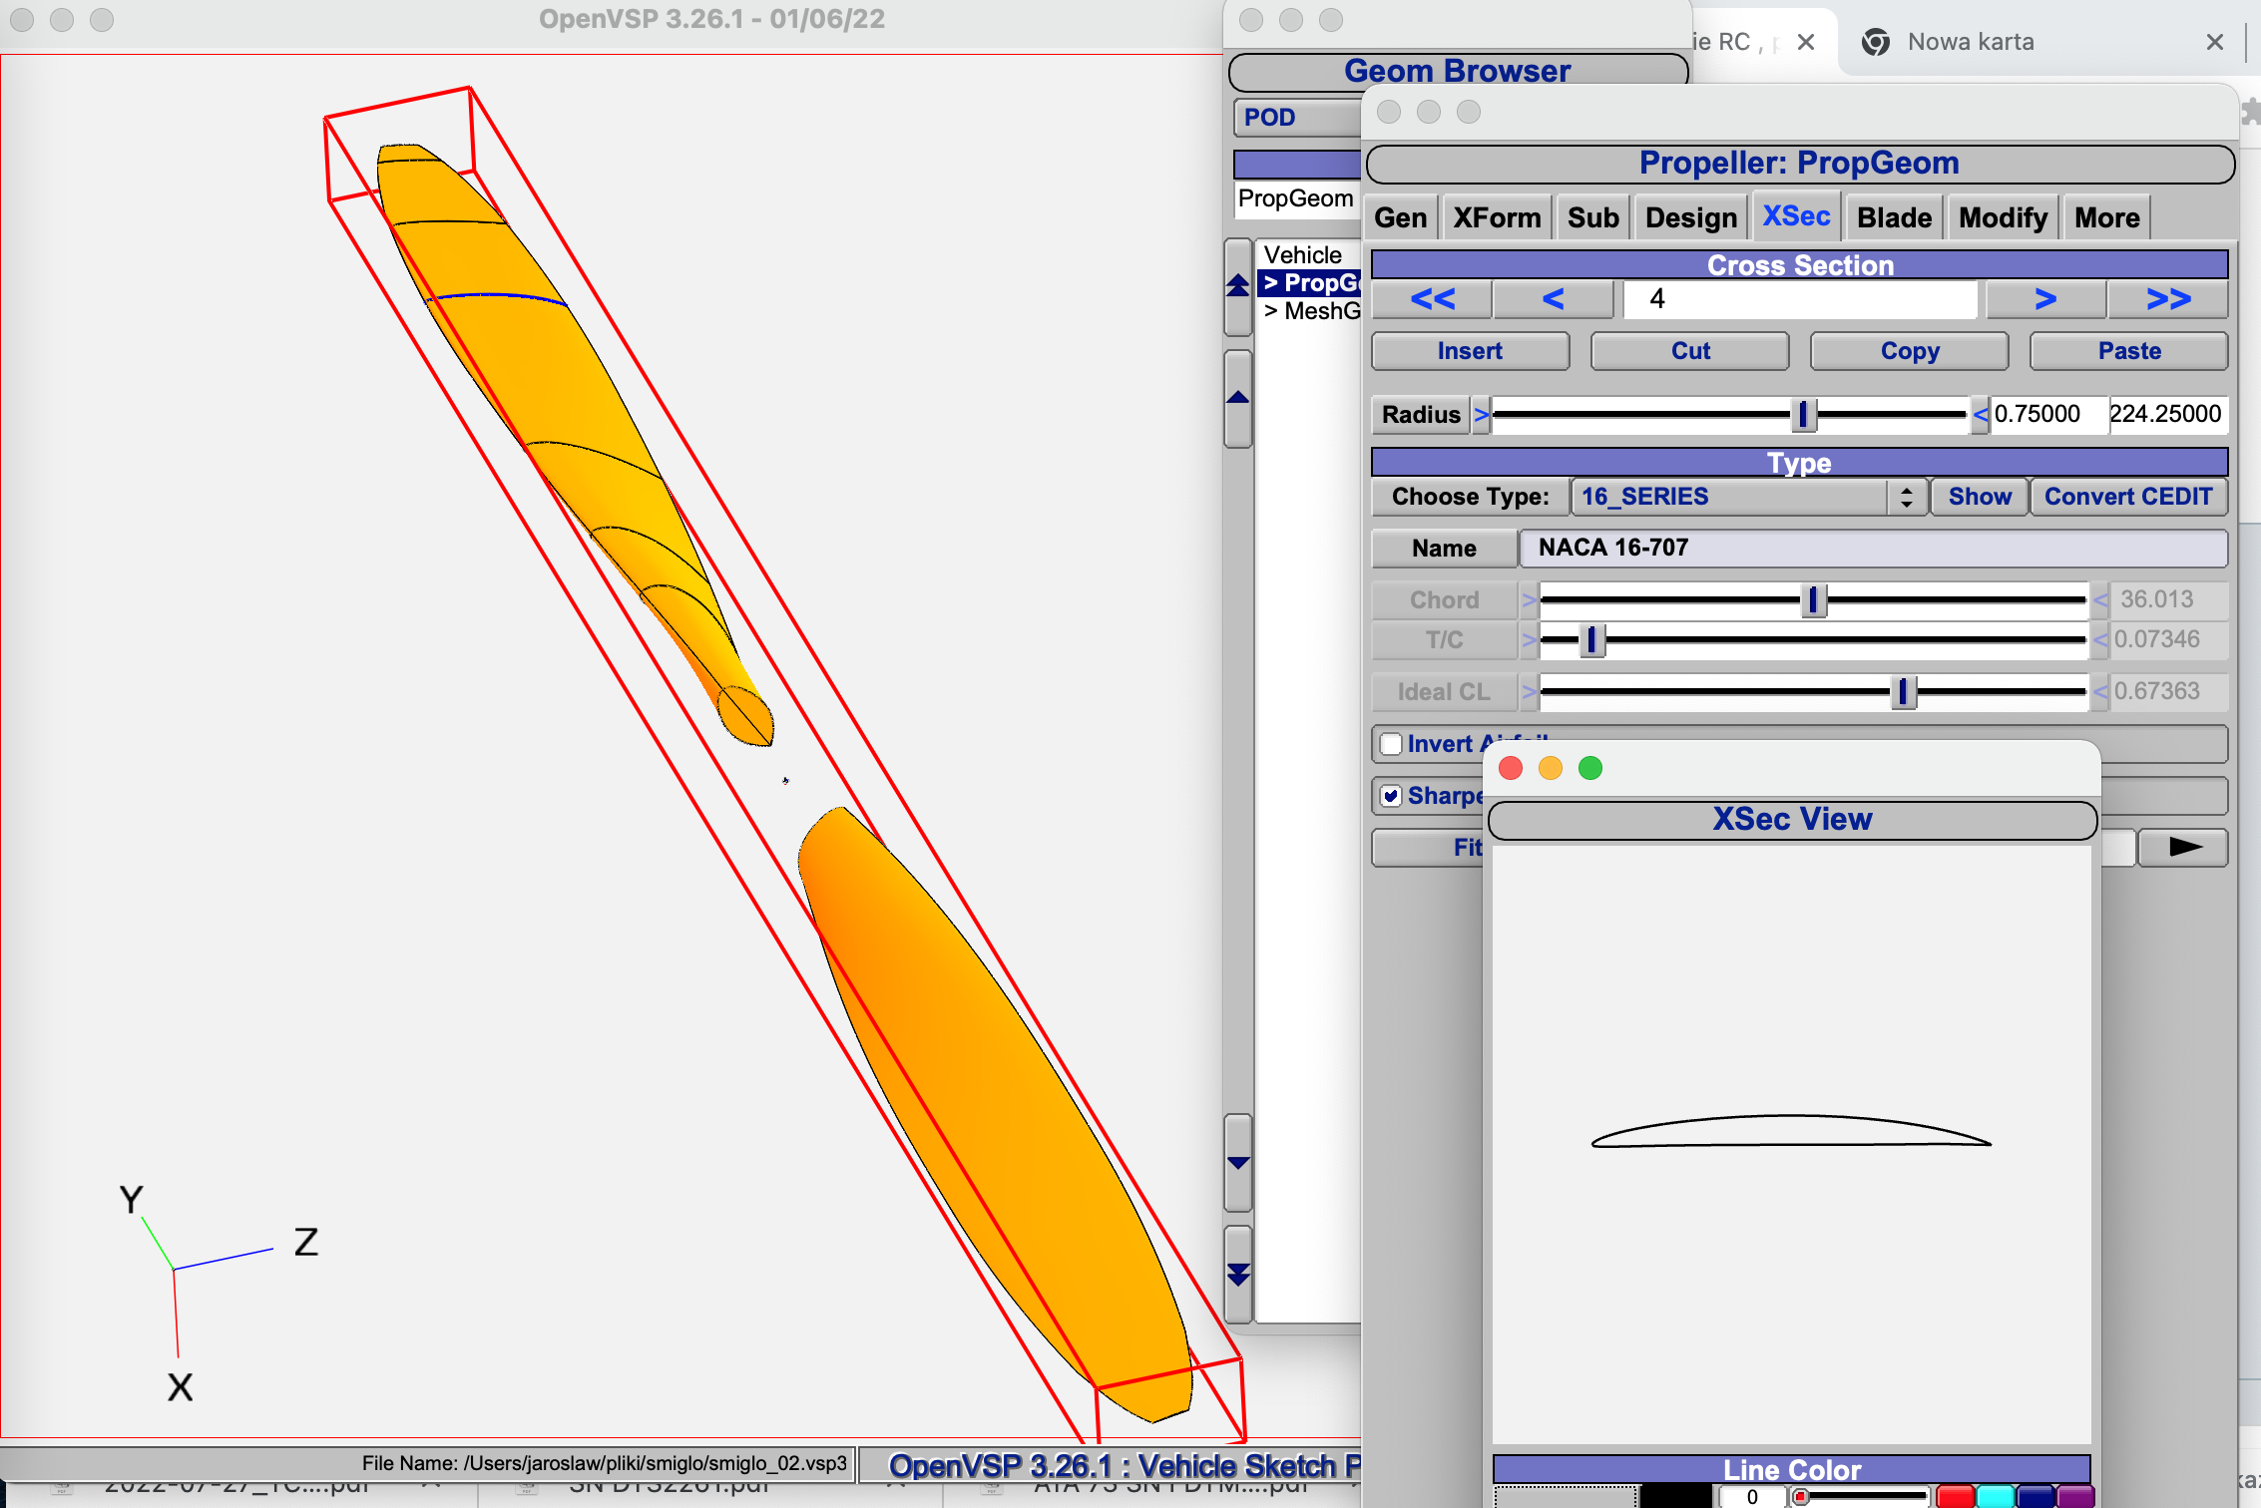Jump to last cross section >> button
This screenshot has width=2261, height=1508.
pos(2168,299)
